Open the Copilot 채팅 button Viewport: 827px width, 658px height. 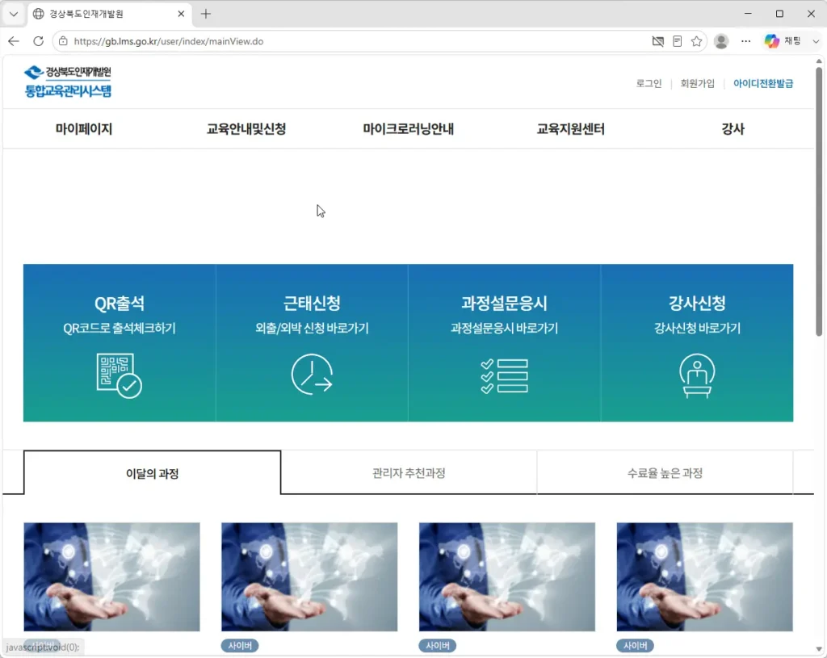coord(783,41)
